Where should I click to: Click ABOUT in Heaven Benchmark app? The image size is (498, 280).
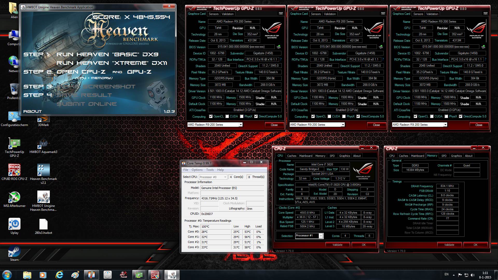(x=32, y=111)
